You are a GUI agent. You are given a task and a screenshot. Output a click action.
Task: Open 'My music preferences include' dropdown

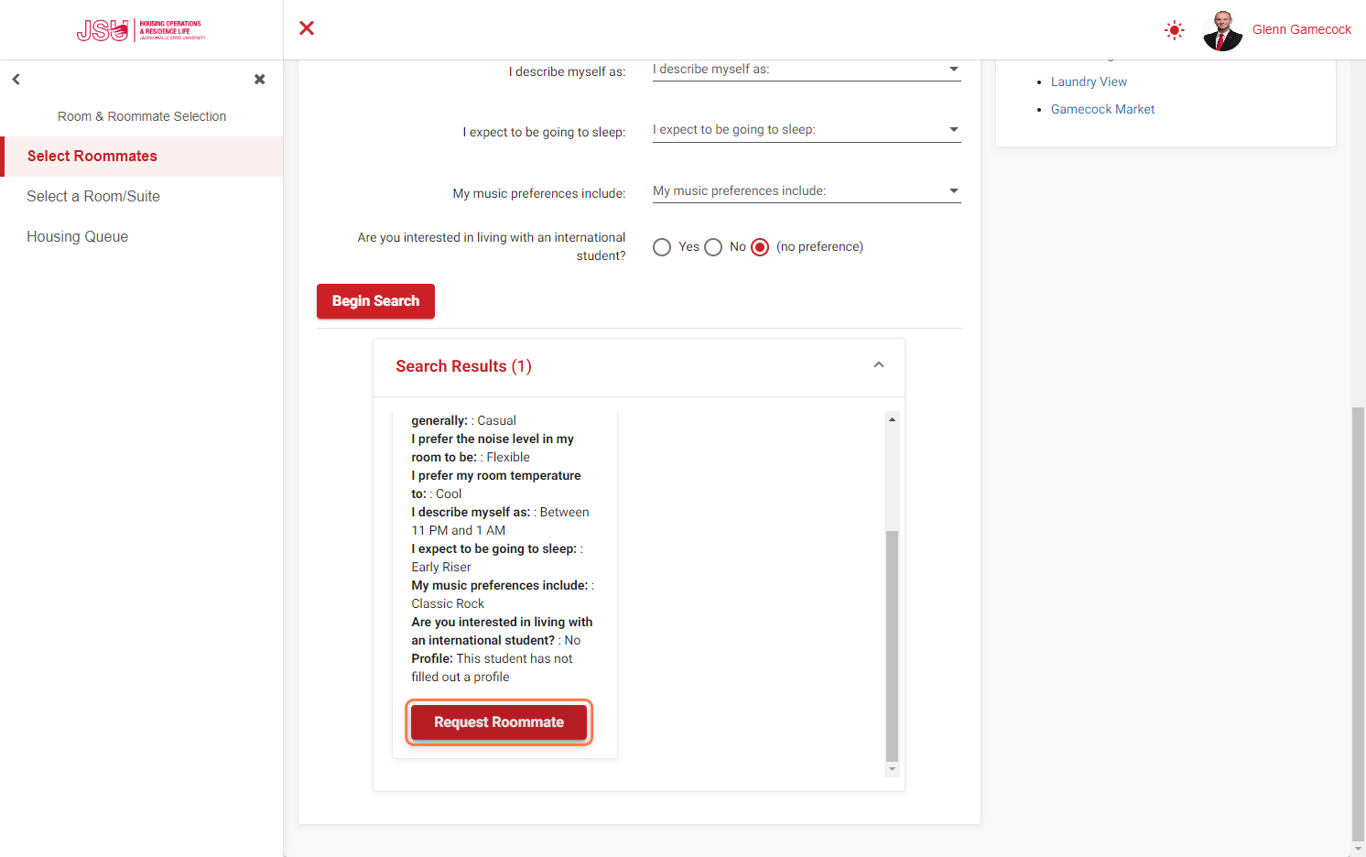(807, 191)
